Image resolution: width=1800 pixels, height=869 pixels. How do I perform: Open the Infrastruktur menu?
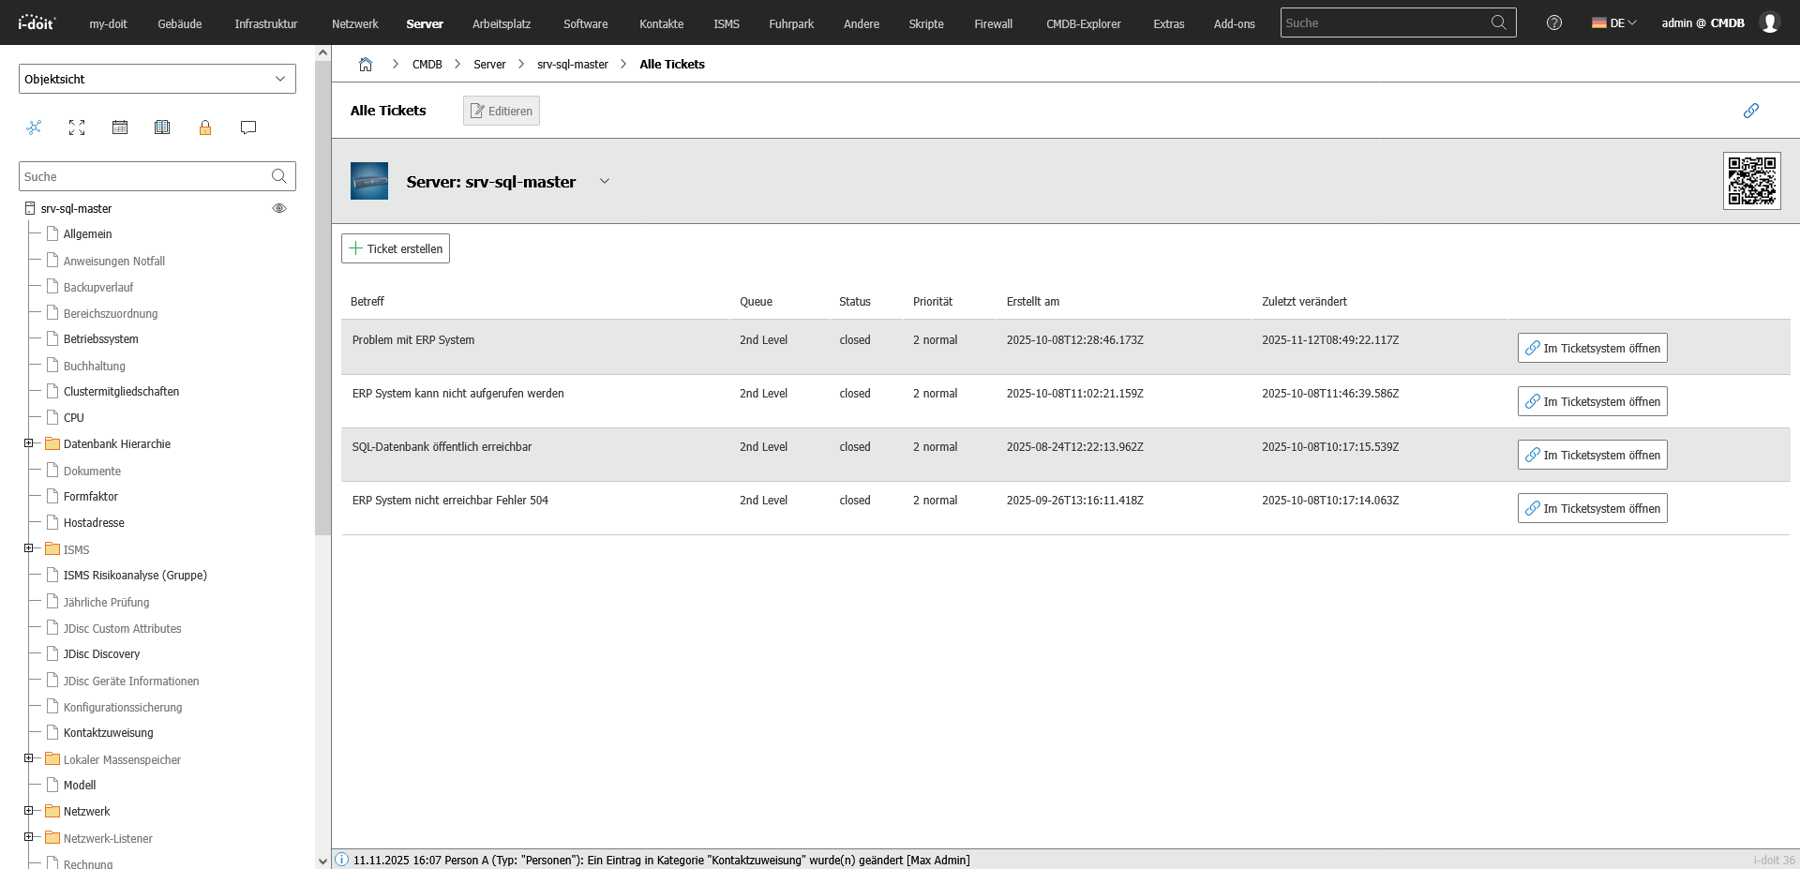click(x=265, y=23)
